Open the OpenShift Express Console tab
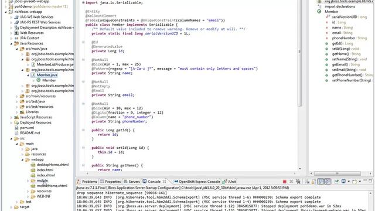Viewport: 375px width, 211px height. click(x=197, y=182)
